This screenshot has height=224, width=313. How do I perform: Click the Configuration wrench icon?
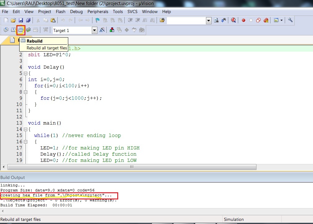290,20
